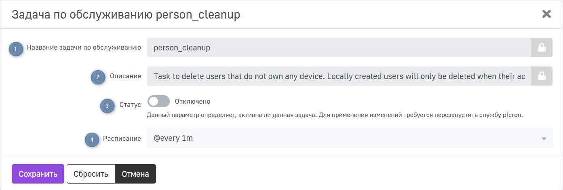
Task: Enable the Статус toggle switch
Action: [158, 101]
